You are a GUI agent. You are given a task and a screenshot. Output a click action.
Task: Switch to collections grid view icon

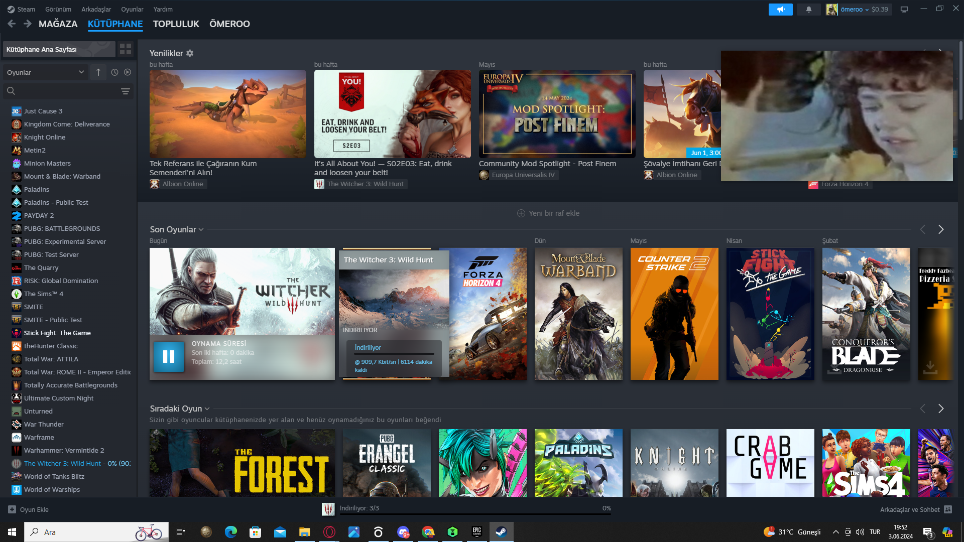(126, 49)
